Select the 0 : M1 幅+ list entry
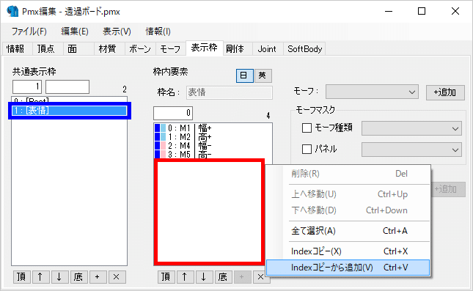Image resolution: width=473 pixels, height=291 pixels. coord(213,128)
